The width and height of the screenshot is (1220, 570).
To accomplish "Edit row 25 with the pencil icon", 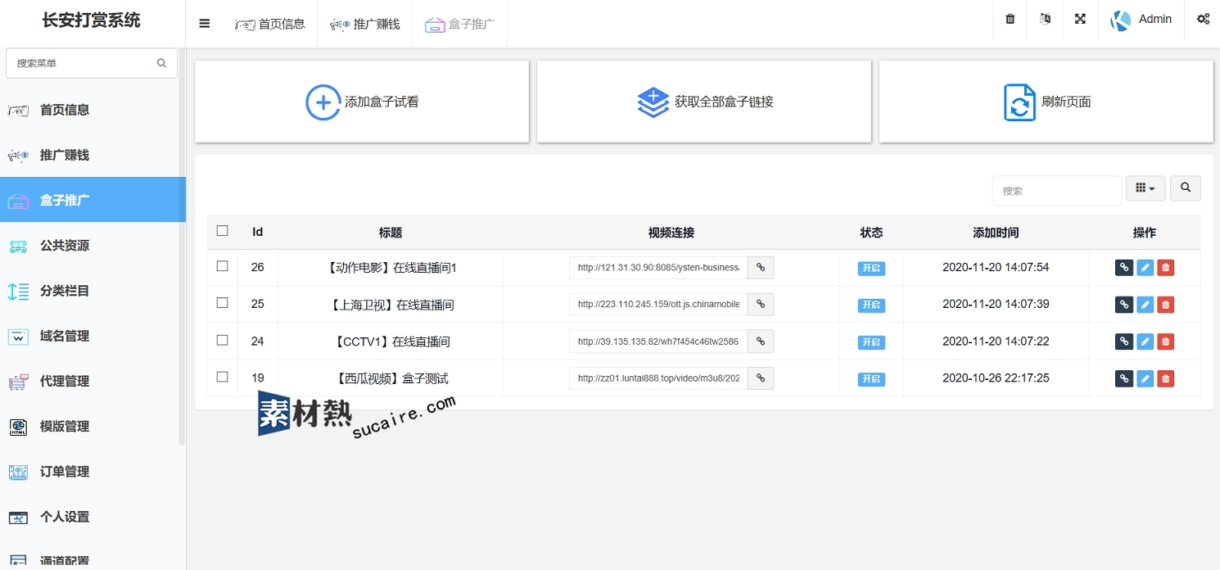I will click(1145, 305).
